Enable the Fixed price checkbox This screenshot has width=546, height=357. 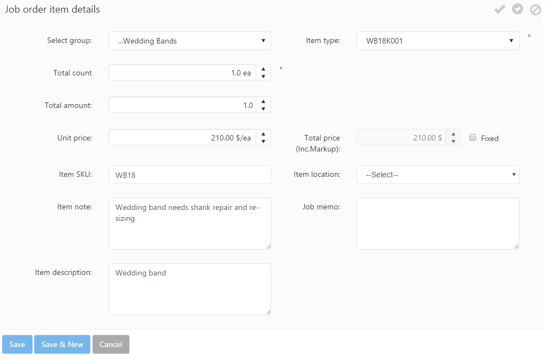pos(473,138)
